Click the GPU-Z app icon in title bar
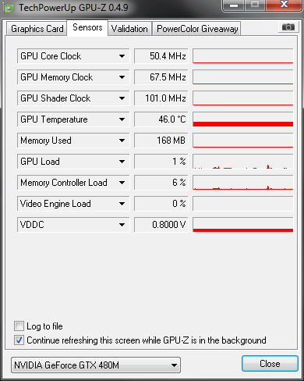 click(9, 8)
